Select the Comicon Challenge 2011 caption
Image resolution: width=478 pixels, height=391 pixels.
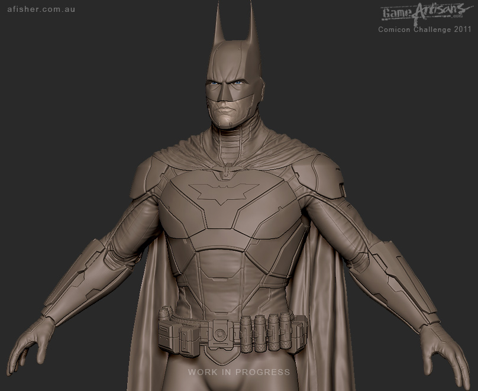tap(425, 30)
